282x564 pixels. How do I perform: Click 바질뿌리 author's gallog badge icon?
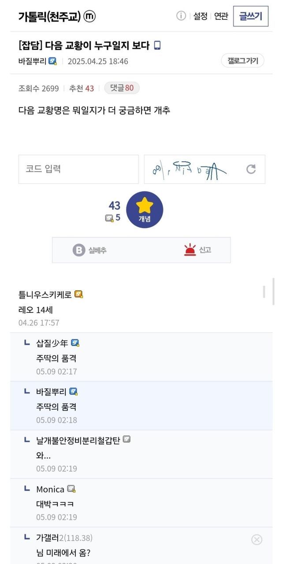[52, 61]
